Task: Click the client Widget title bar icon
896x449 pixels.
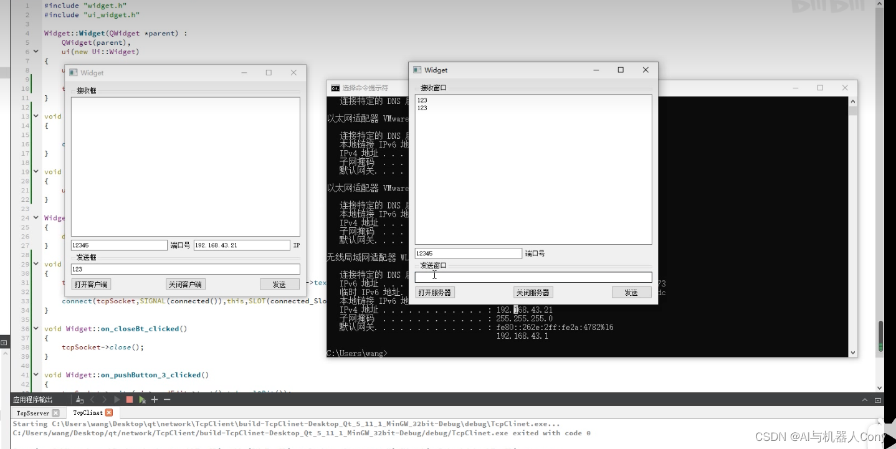Action: tap(73, 73)
